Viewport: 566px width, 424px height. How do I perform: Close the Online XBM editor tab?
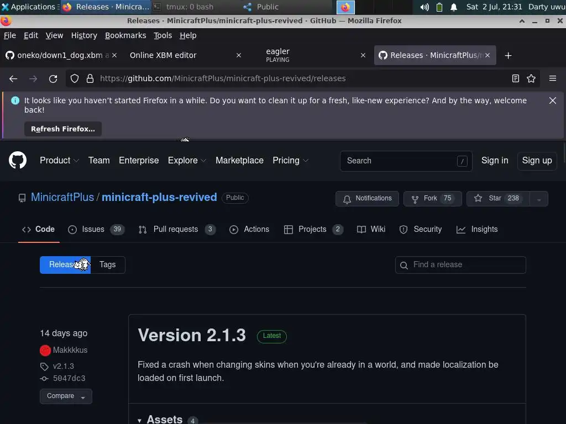point(239,55)
